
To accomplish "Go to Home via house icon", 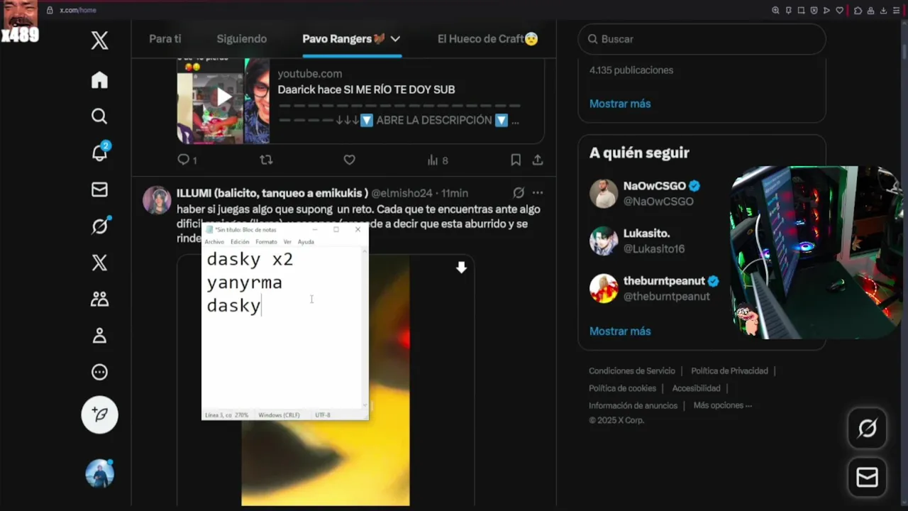I will 99,80.
